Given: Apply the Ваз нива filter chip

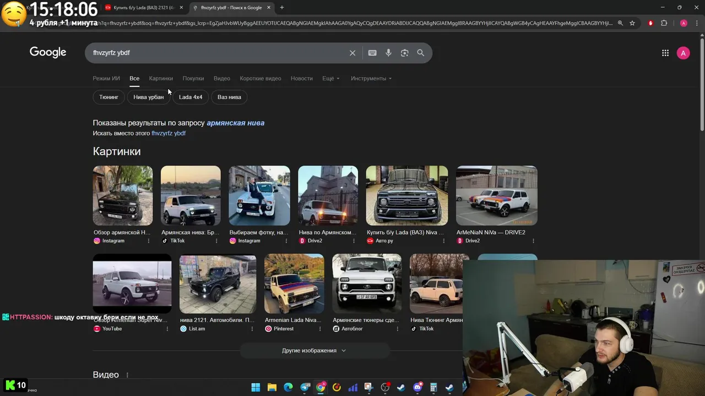Looking at the screenshot, I should pyautogui.click(x=229, y=97).
